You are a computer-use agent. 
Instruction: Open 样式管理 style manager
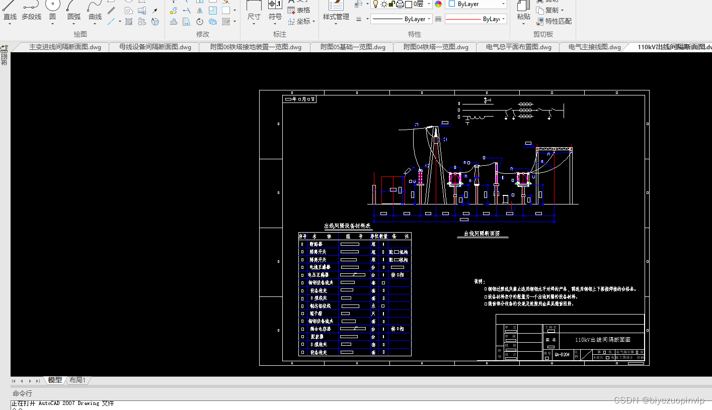point(336,11)
